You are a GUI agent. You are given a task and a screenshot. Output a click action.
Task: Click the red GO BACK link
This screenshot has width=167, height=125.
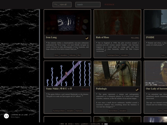pyautogui.click(x=109, y=5)
